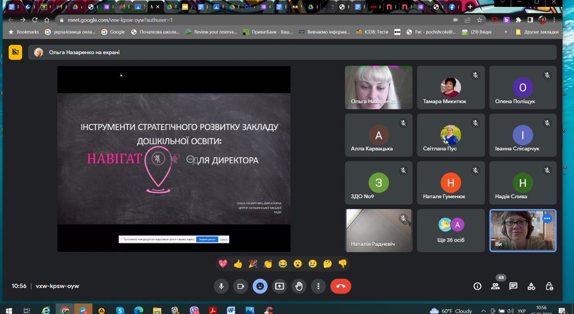
Task: Open the in-call chat panel
Action: click(513, 286)
